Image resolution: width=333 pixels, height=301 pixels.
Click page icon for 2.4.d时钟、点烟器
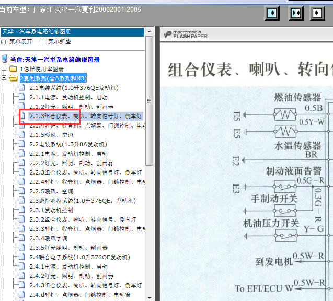pos(22,294)
